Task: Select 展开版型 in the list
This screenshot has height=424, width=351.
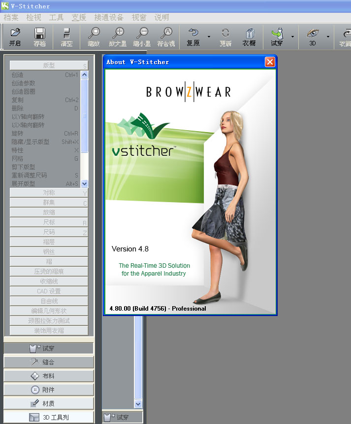Action: click(45, 183)
